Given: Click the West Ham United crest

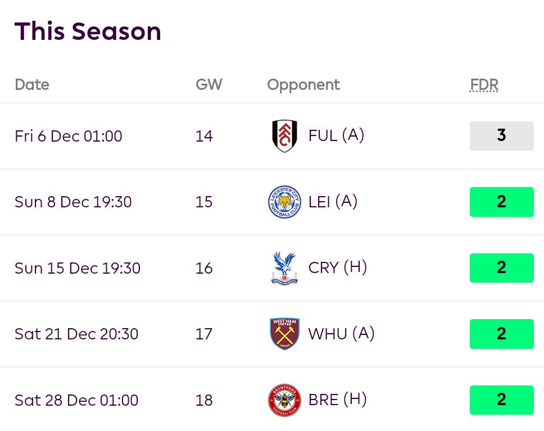Looking at the screenshot, I should coord(284,334).
